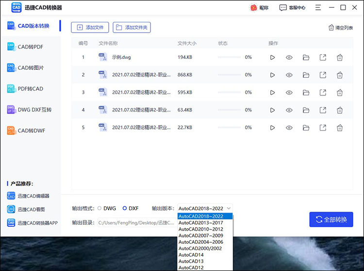Choose AutoCAD13 in version list

[x=205, y=261]
